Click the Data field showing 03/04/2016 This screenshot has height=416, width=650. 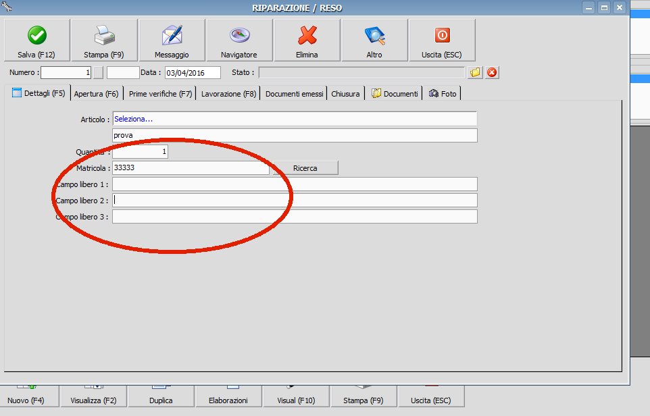click(193, 73)
